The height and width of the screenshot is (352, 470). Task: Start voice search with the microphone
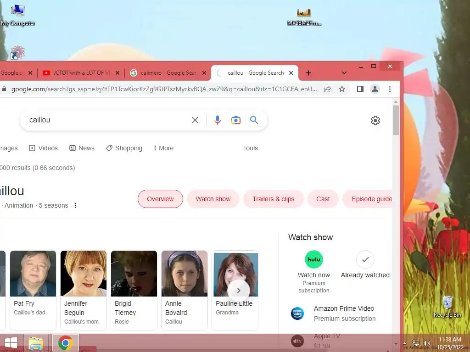[217, 120]
